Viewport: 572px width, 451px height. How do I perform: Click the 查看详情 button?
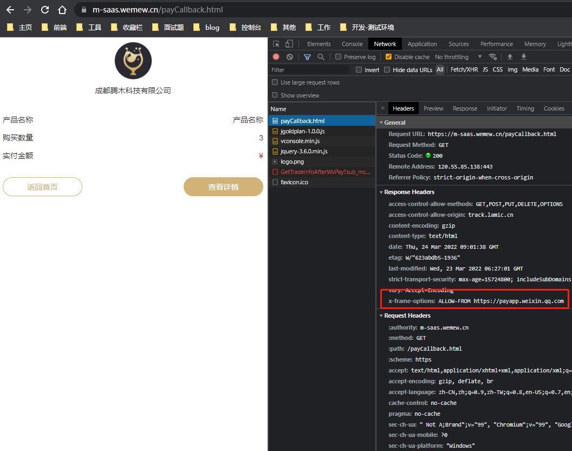[x=223, y=186]
